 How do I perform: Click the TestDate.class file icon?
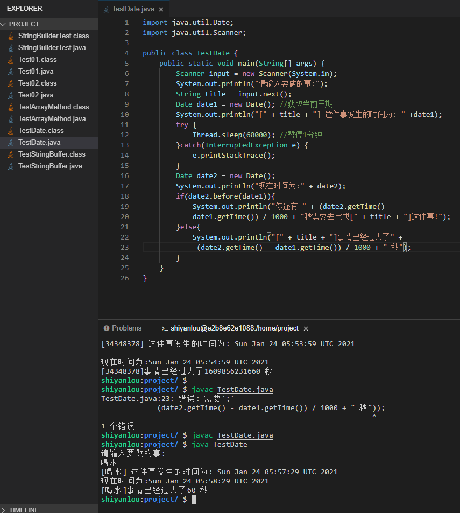click(x=11, y=131)
